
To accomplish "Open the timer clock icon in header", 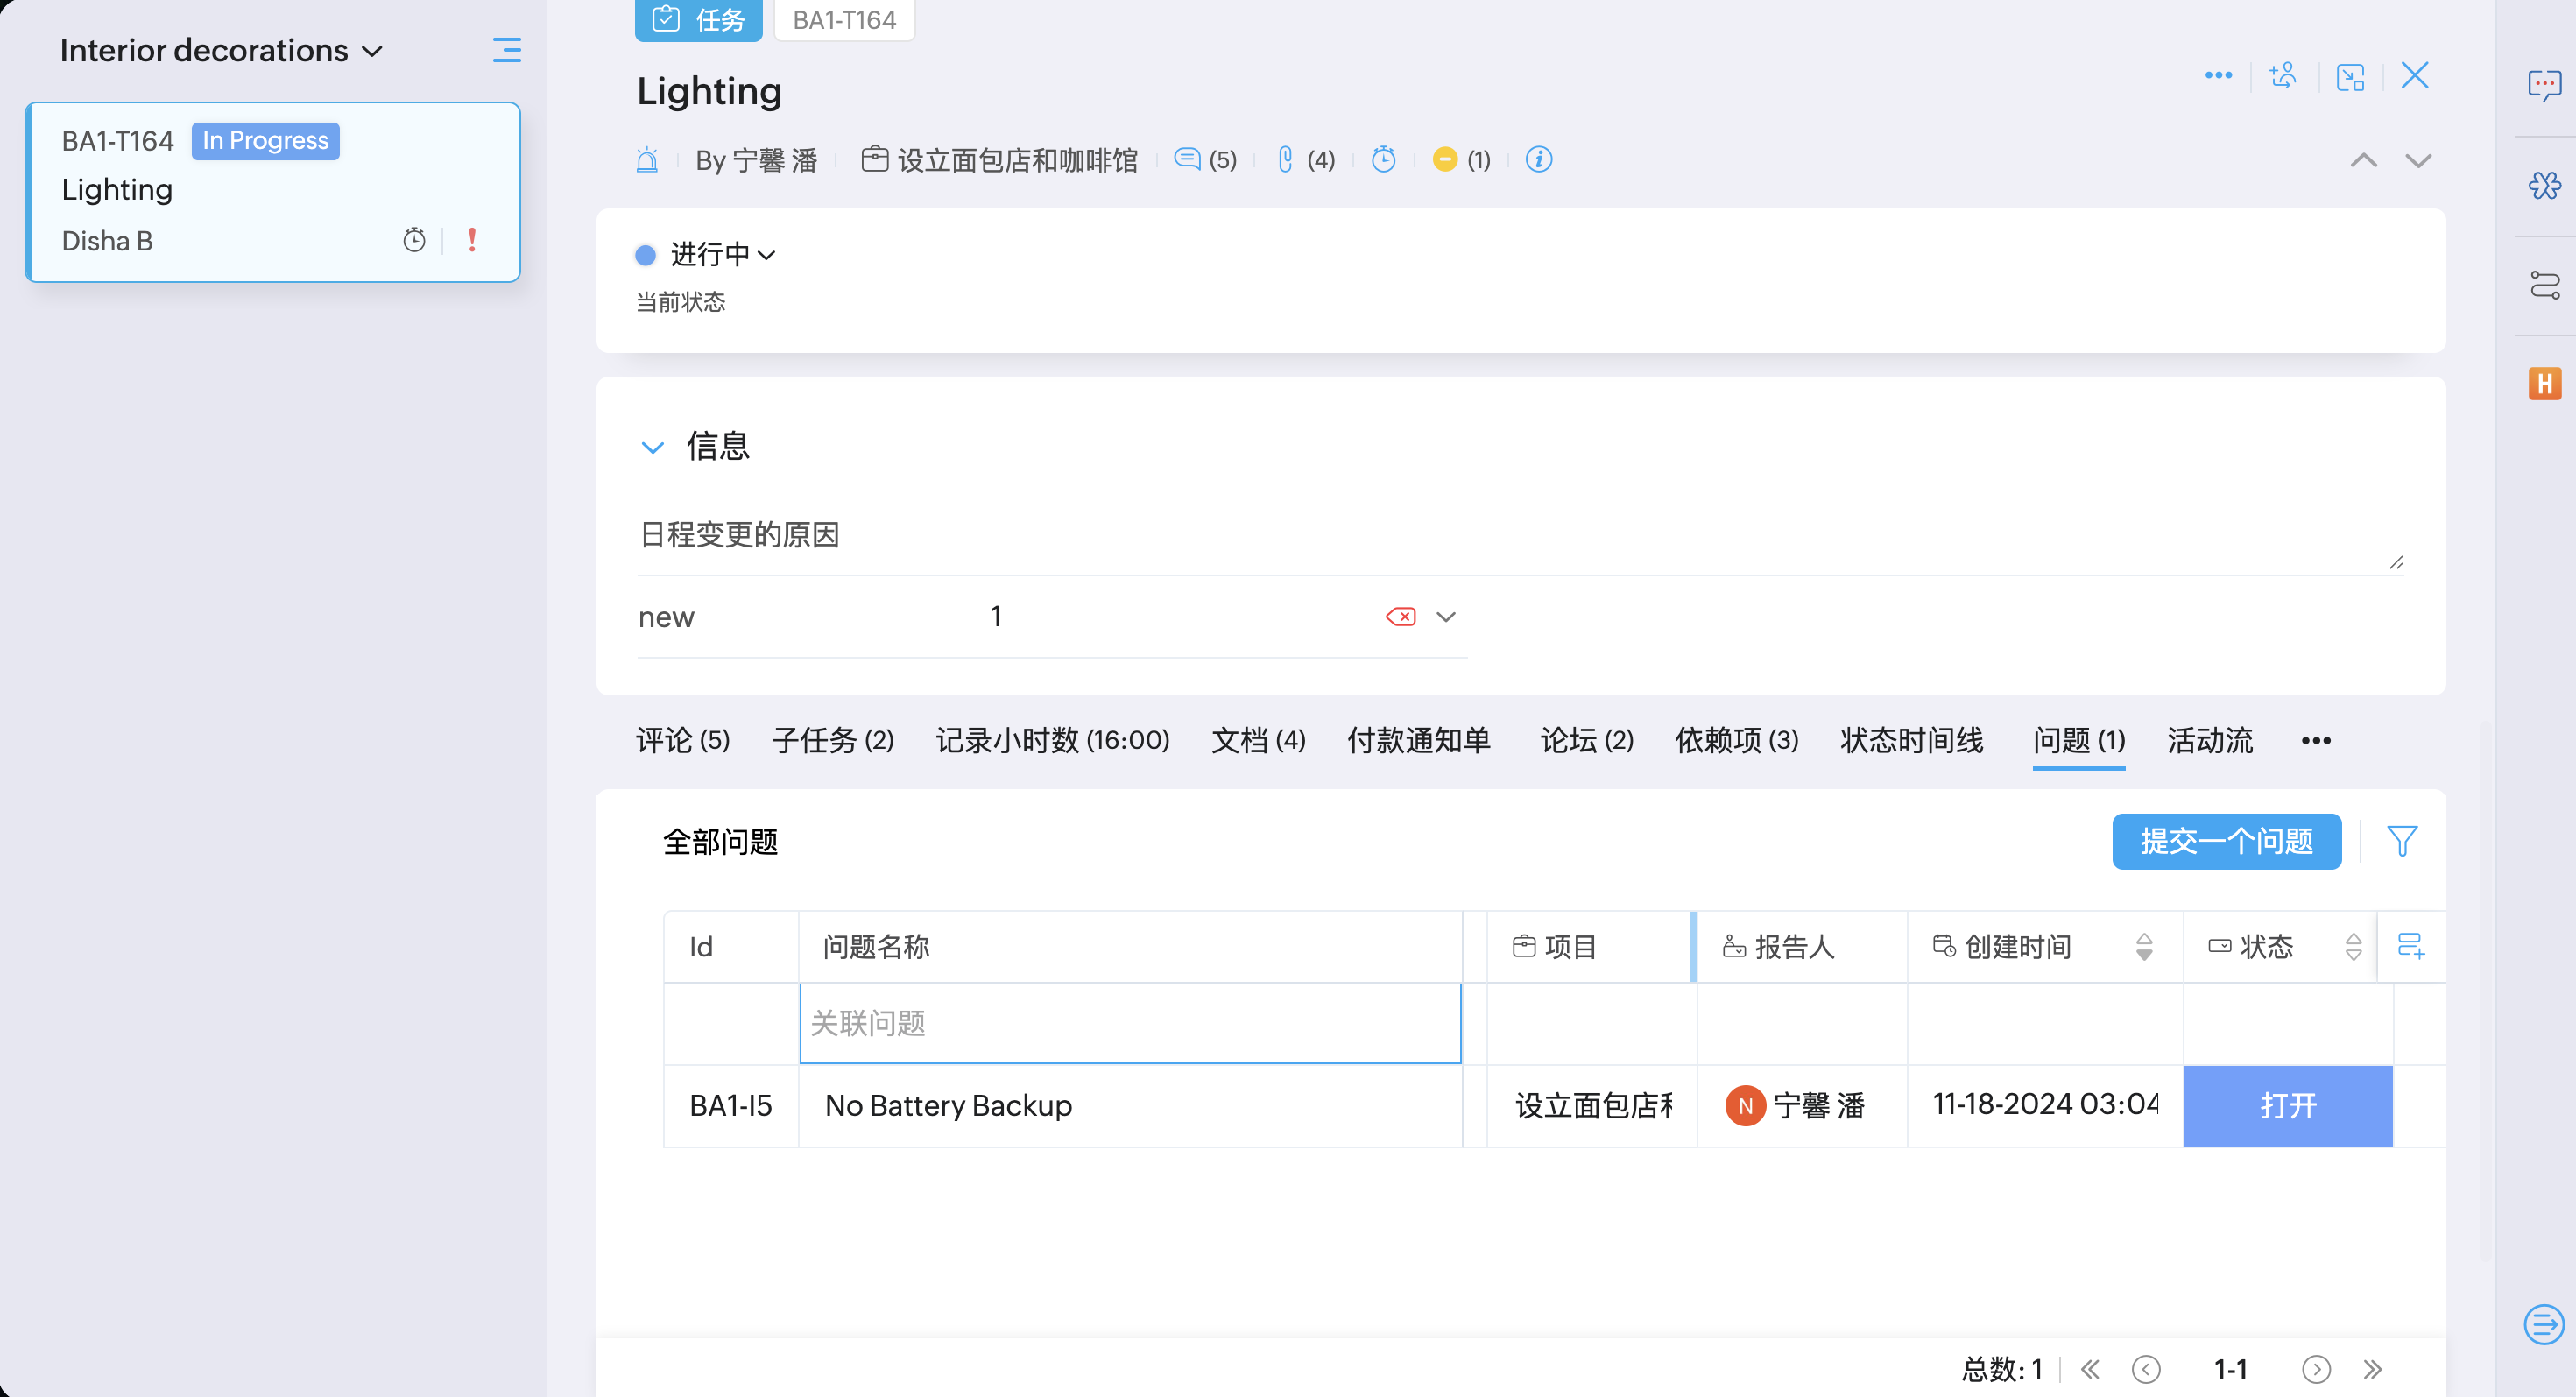I will tap(1383, 160).
